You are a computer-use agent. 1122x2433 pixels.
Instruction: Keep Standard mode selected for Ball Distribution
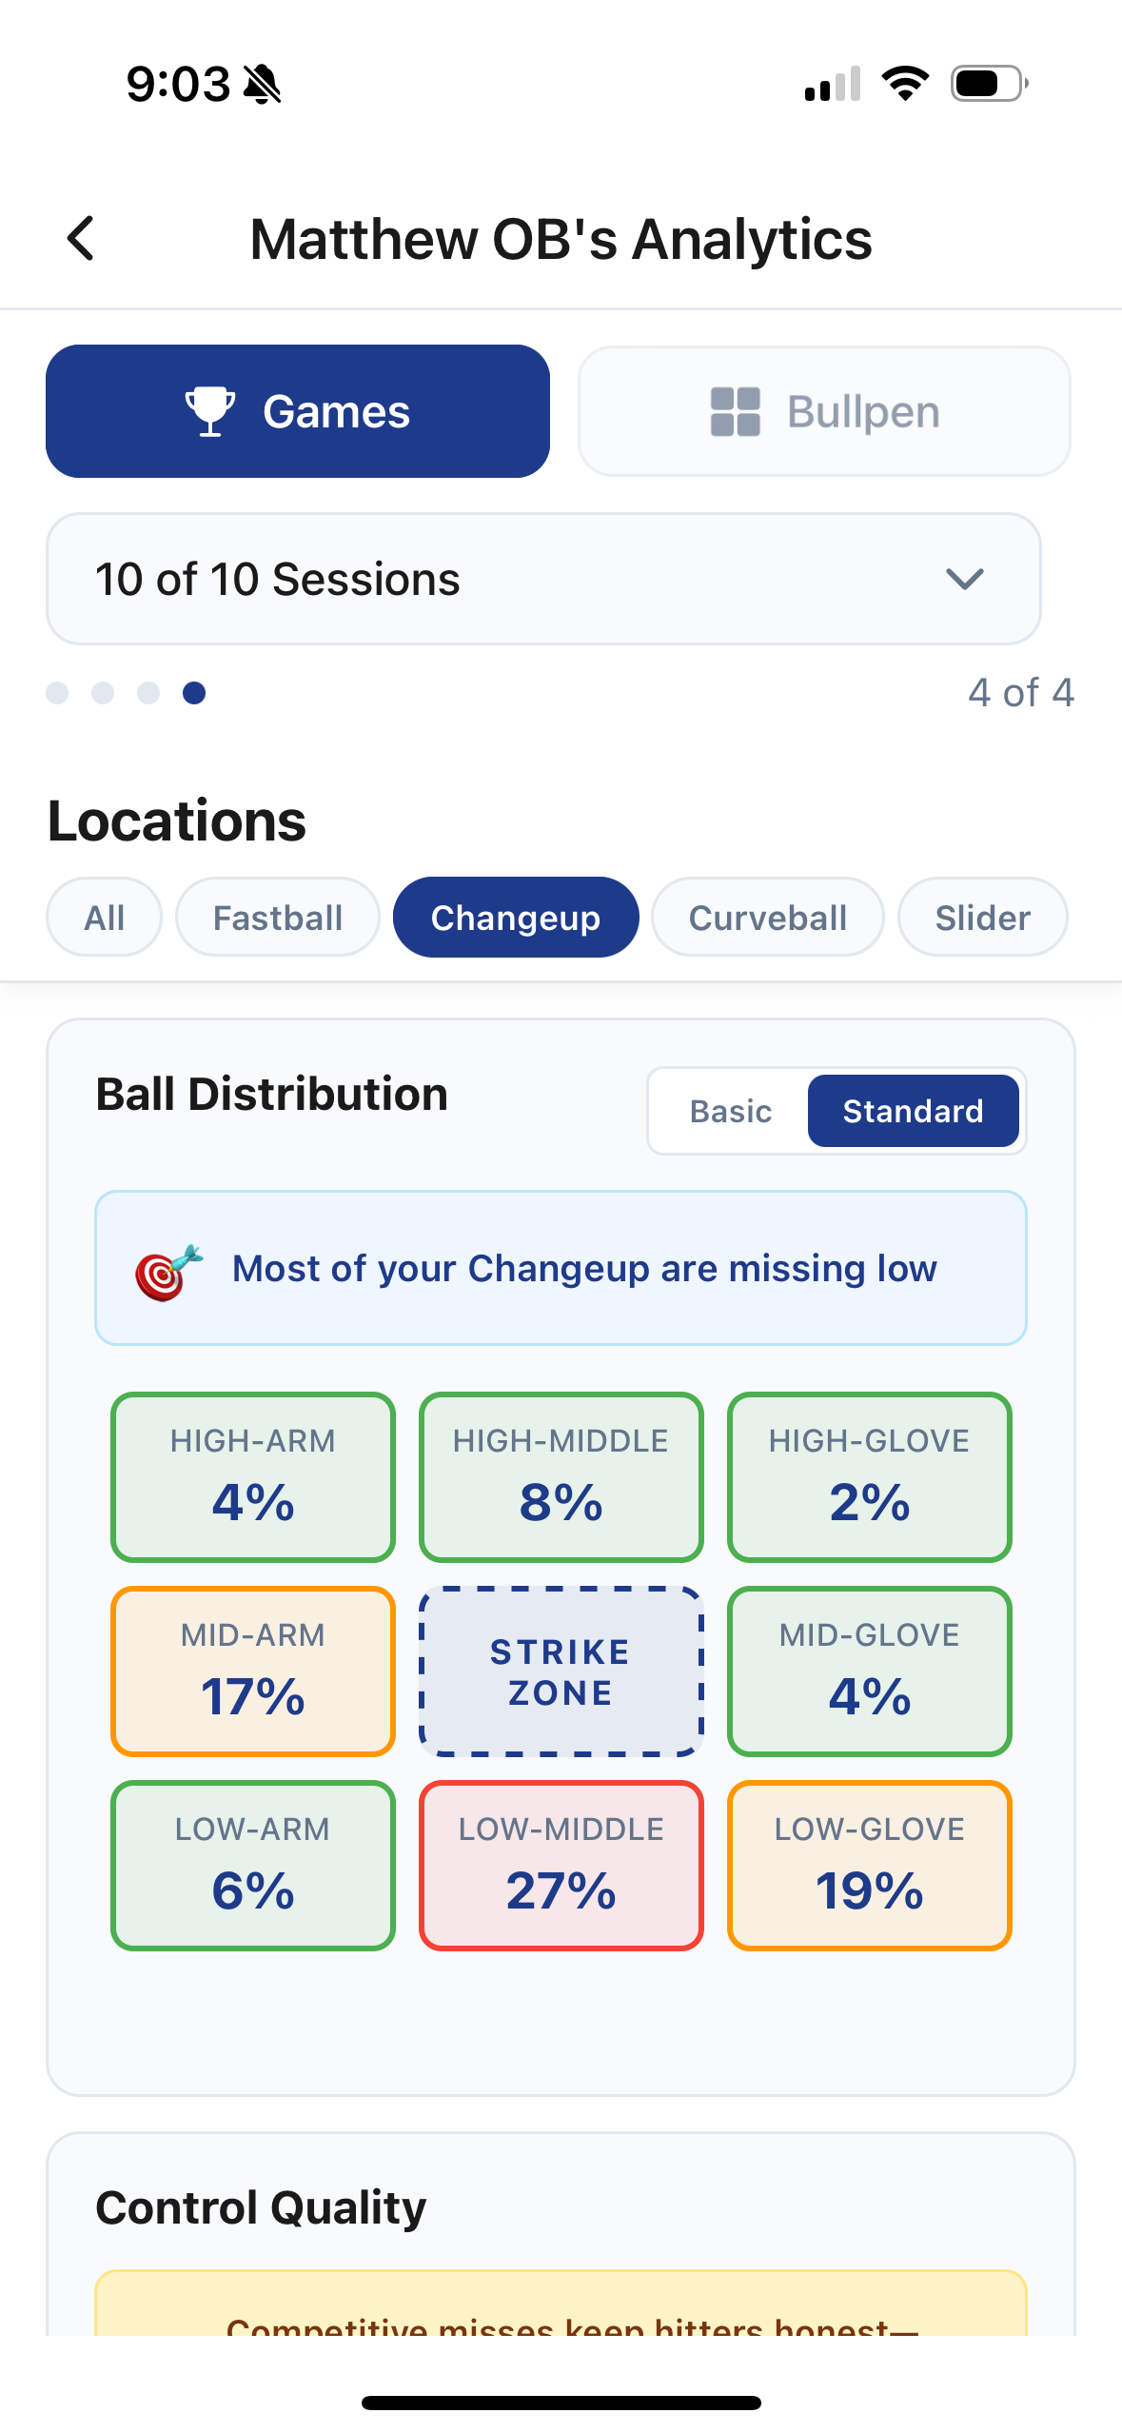(x=913, y=1111)
